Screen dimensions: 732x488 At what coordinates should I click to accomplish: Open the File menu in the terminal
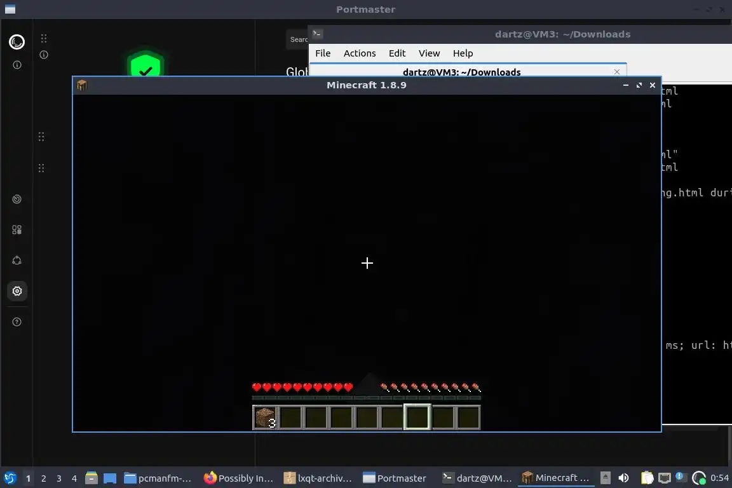(x=323, y=53)
